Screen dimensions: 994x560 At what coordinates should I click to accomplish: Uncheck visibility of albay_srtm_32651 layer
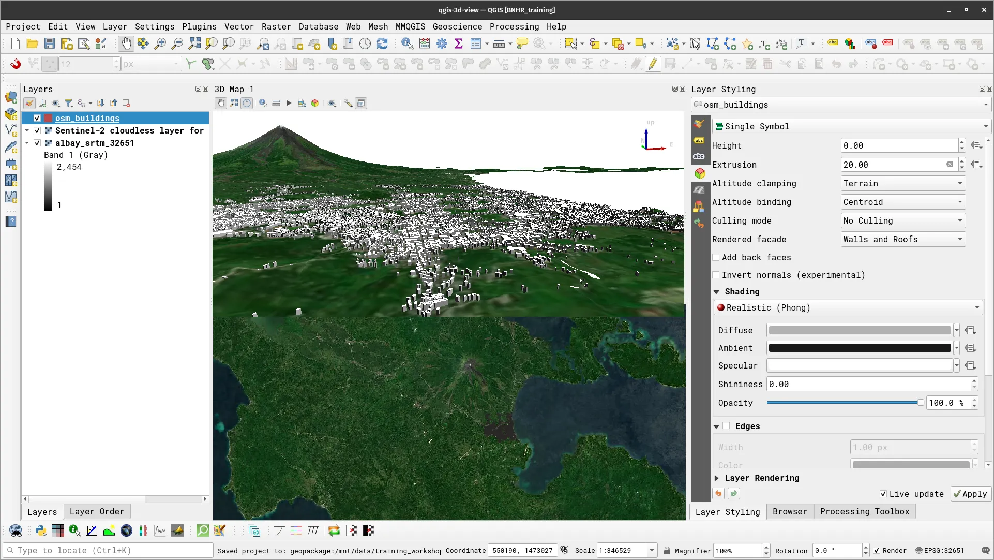point(37,143)
